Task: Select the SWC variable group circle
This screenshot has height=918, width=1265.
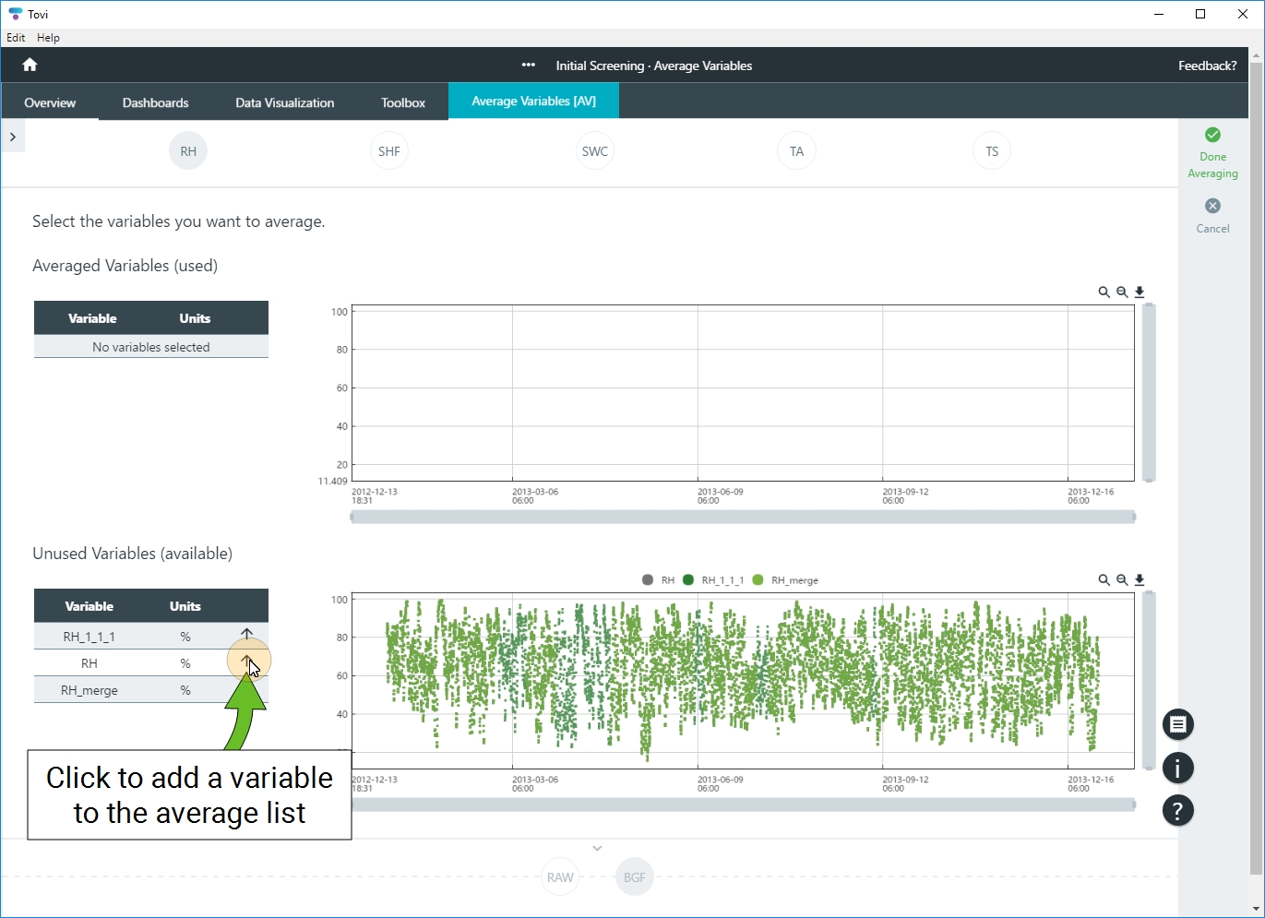Action: pos(595,151)
